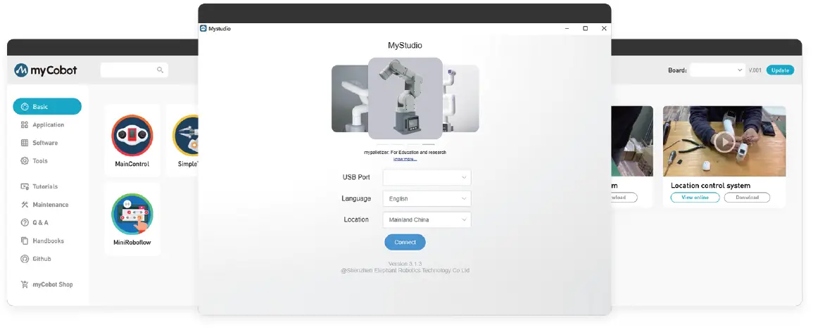Click the V.001 version text
Screen dimensions: 825x332
click(x=755, y=70)
